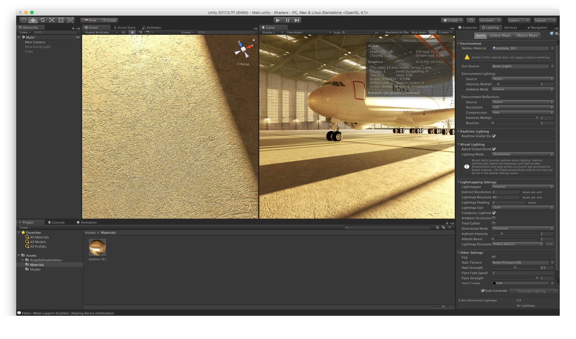
Task: Select the Scale tool
Action: point(52,20)
